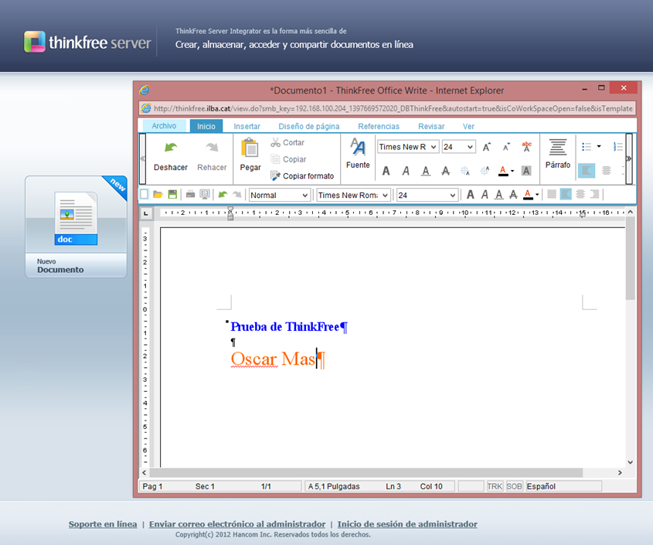Expand the ribbon font color arrow

pyautogui.click(x=512, y=171)
